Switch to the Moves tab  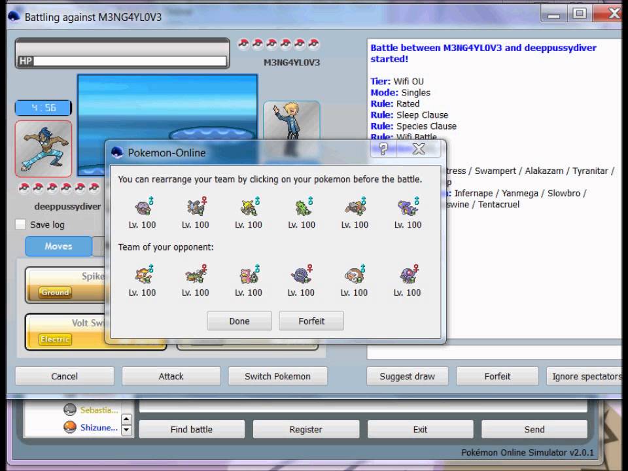point(58,246)
